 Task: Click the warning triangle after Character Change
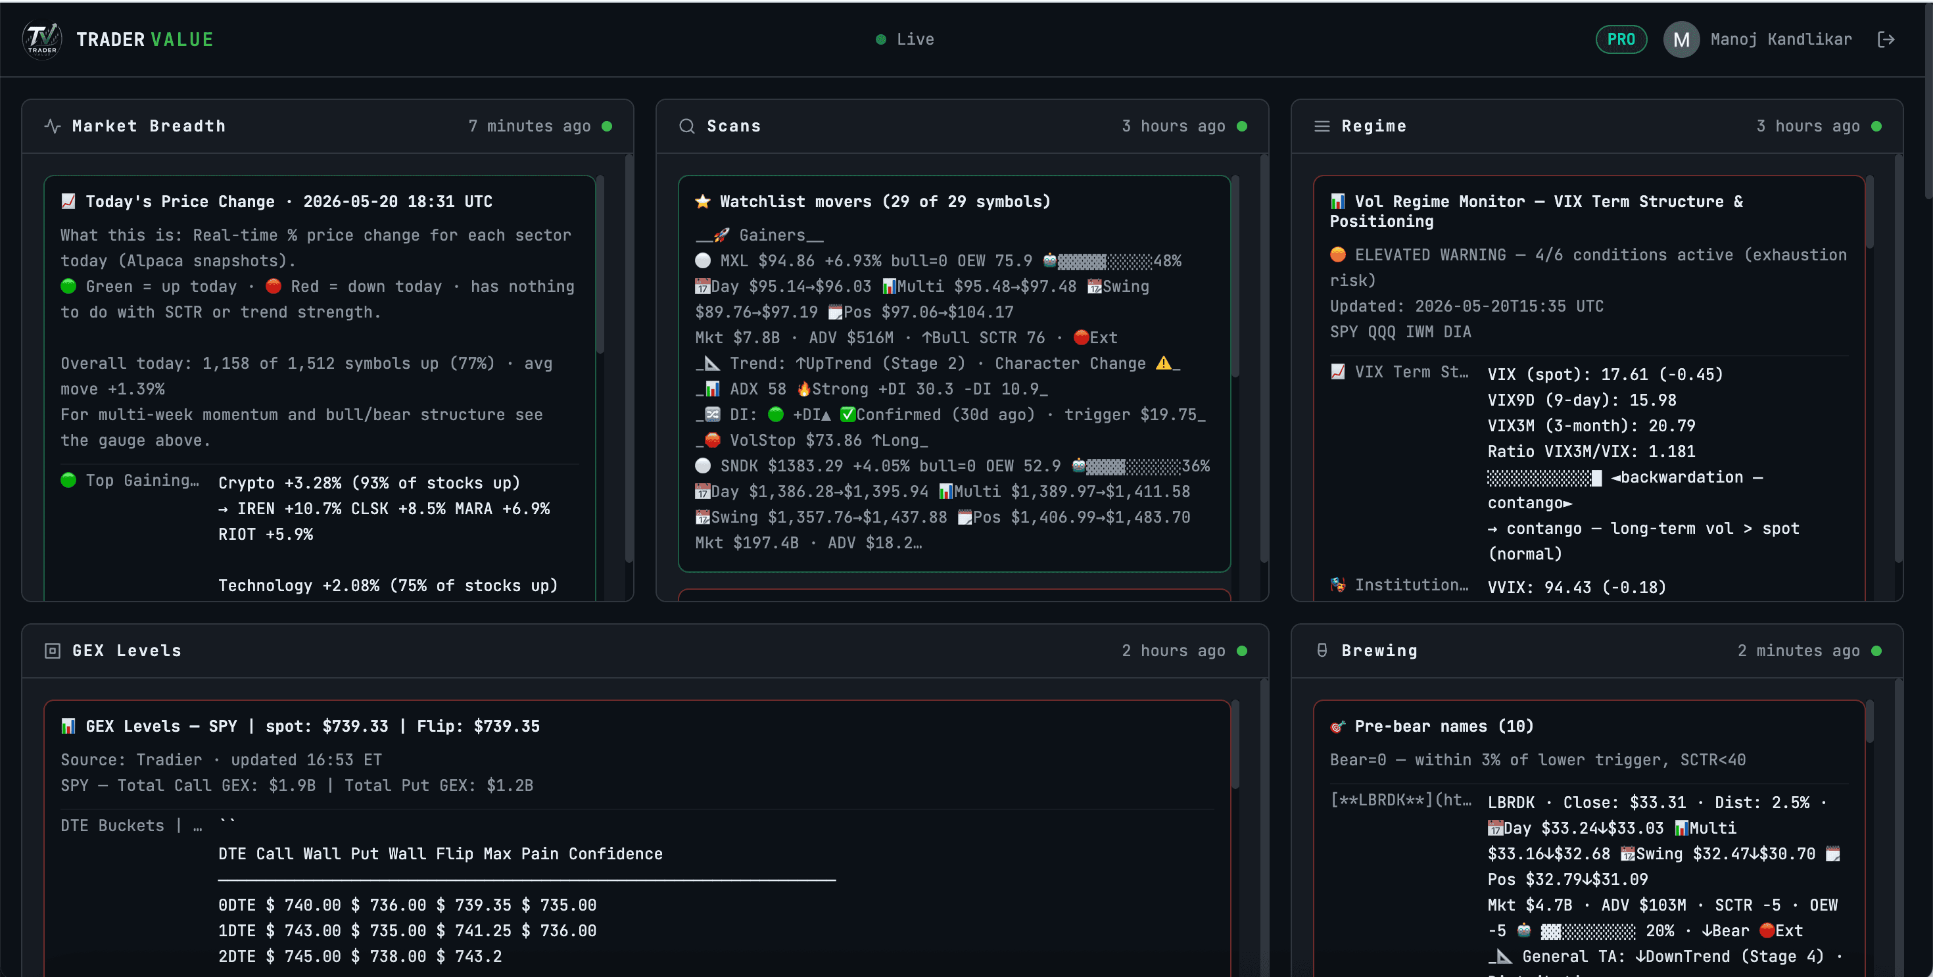pyautogui.click(x=1163, y=363)
